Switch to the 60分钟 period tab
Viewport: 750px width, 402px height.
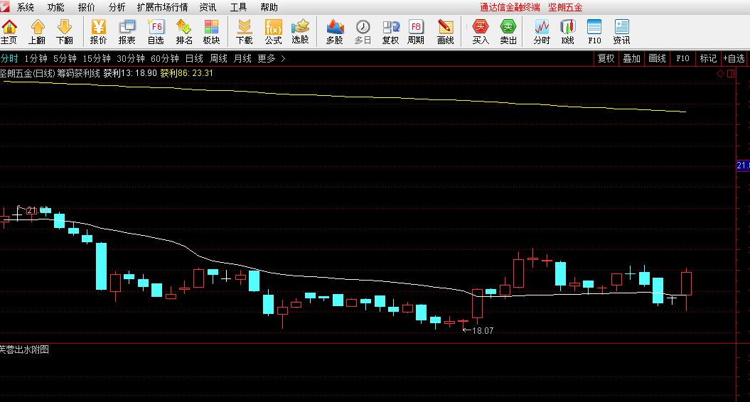164,58
